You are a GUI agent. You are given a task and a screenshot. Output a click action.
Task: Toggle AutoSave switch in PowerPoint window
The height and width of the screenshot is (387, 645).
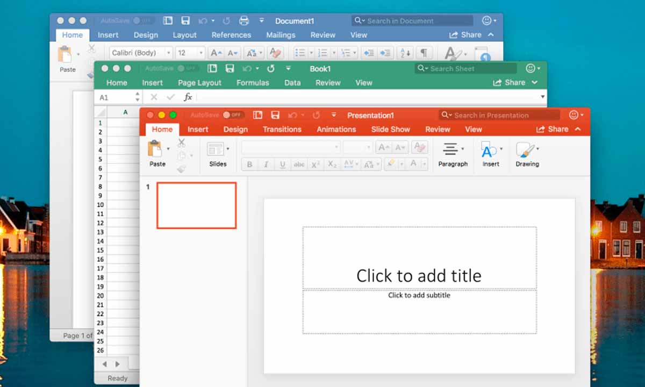coord(233,115)
